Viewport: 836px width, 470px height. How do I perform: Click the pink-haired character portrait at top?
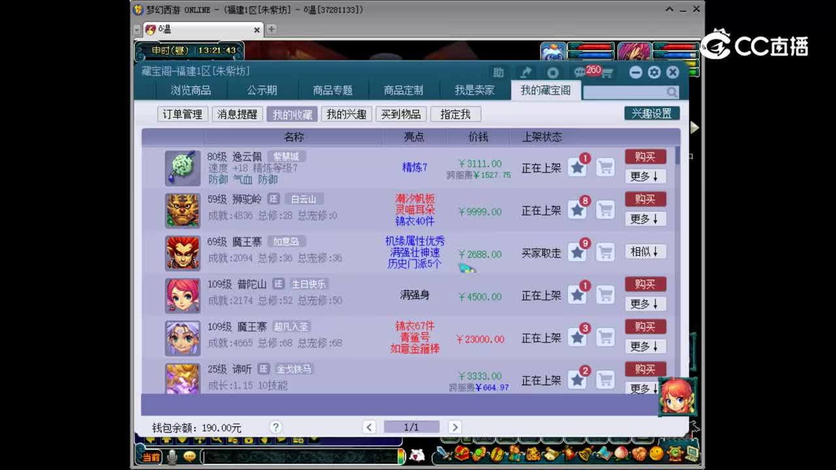(x=634, y=52)
